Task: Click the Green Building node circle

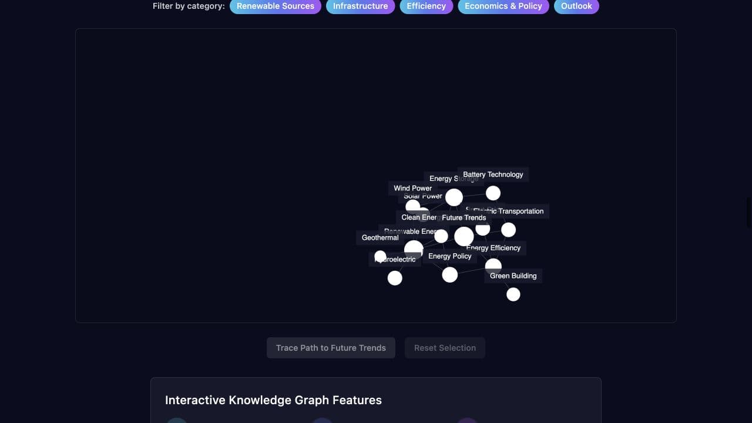Action: coord(513,294)
